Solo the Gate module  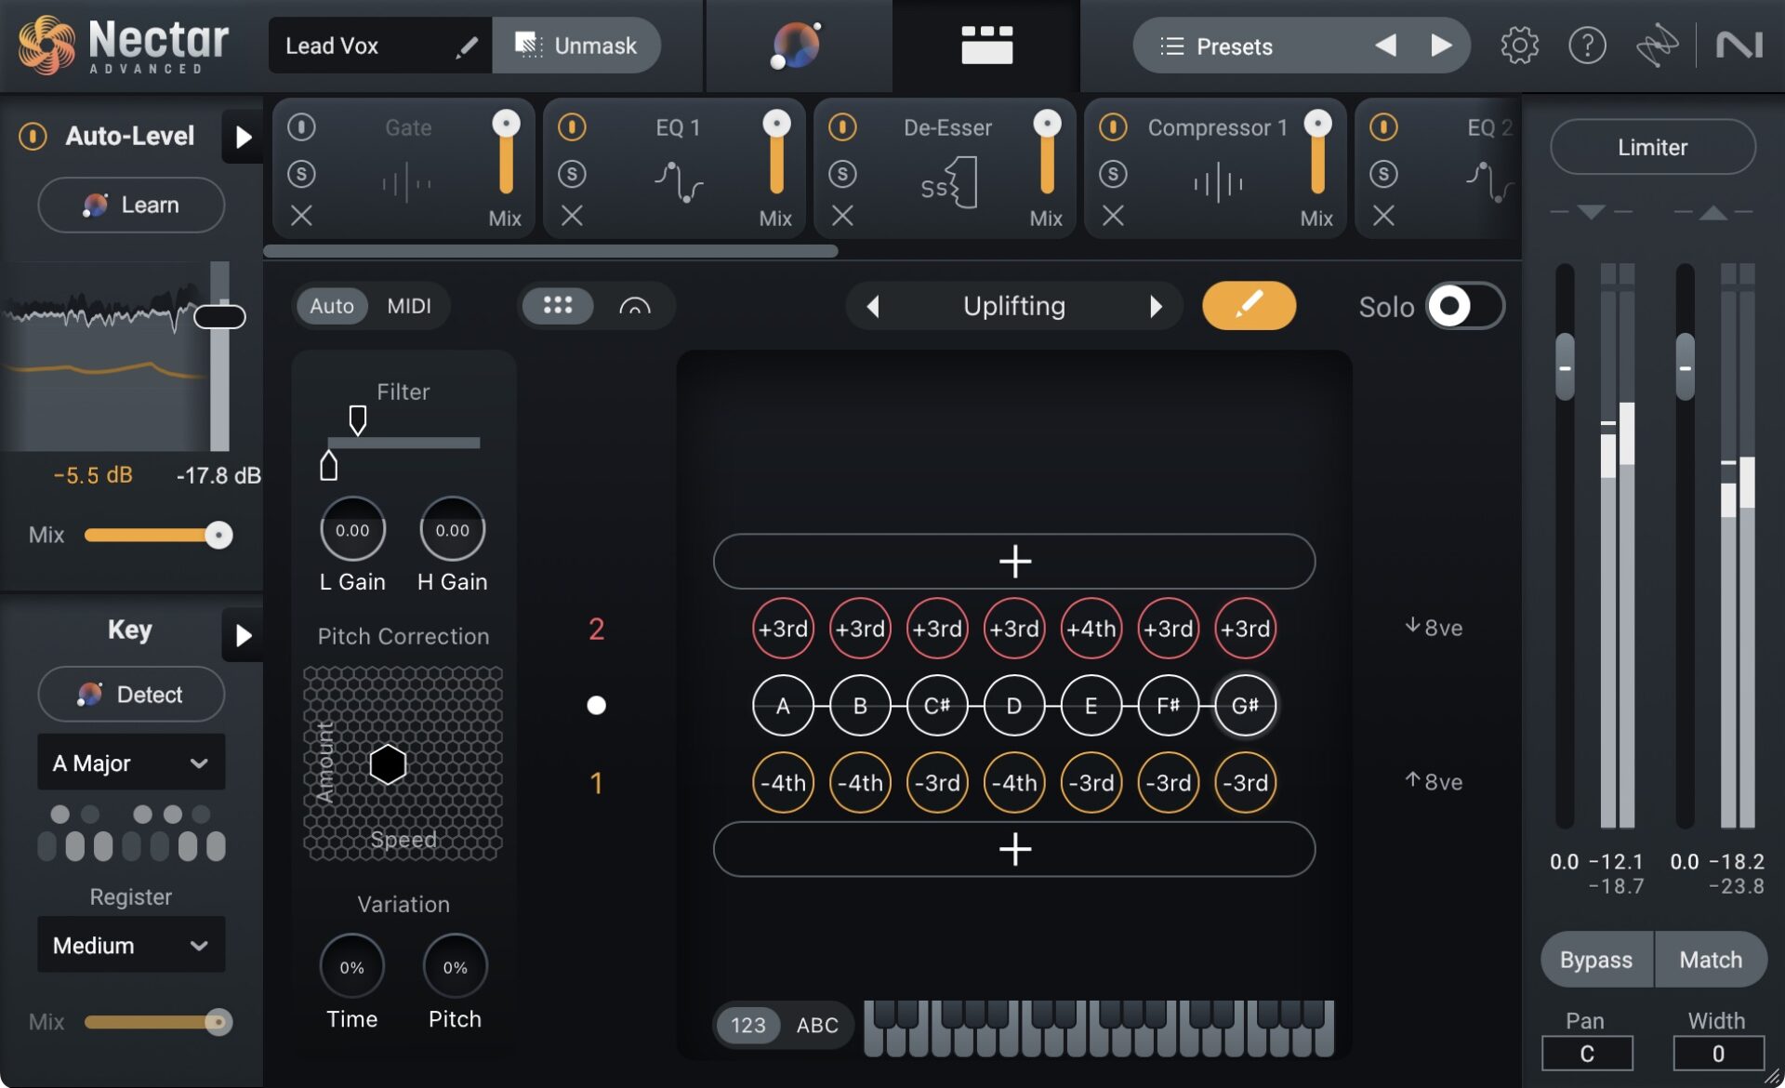301,173
